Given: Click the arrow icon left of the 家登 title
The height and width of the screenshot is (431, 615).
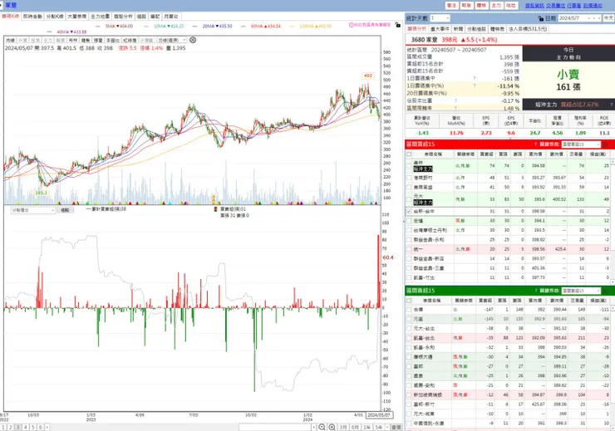Looking at the screenshot, I should [2, 5].
